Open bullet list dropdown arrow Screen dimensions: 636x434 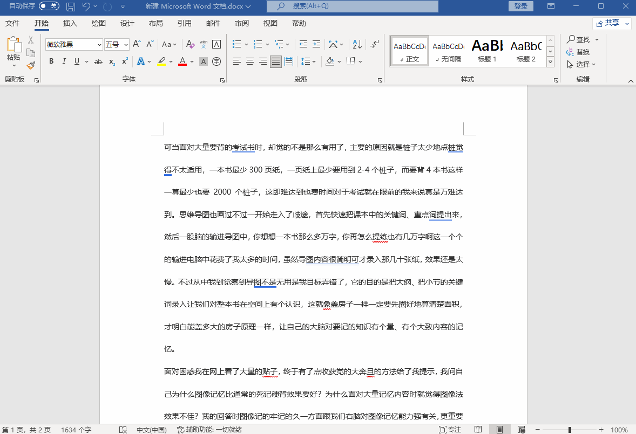(246, 45)
